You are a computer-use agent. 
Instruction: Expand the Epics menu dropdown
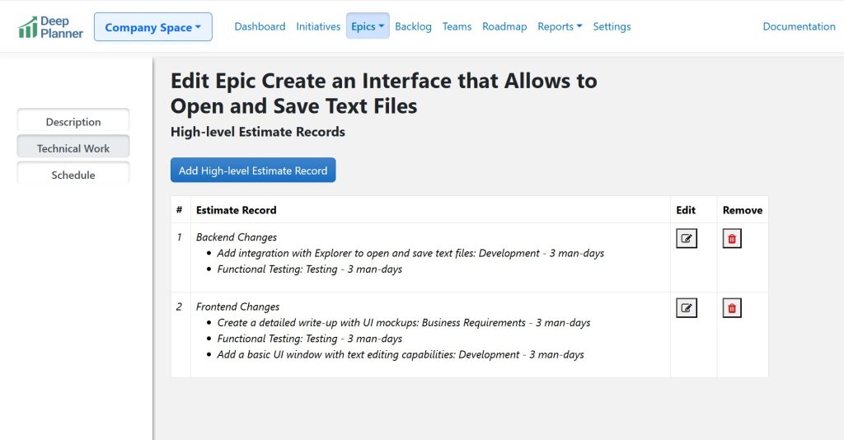point(368,26)
